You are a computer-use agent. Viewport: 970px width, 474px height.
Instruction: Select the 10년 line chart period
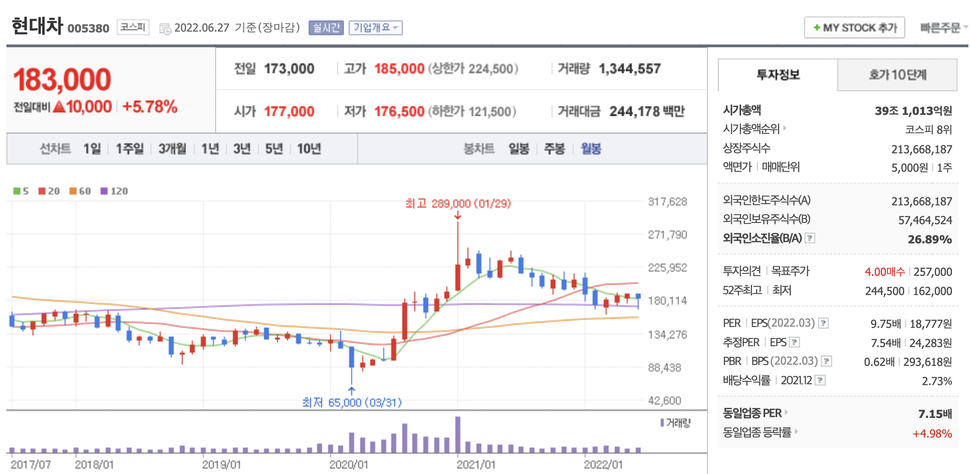(x=309, y=149)
